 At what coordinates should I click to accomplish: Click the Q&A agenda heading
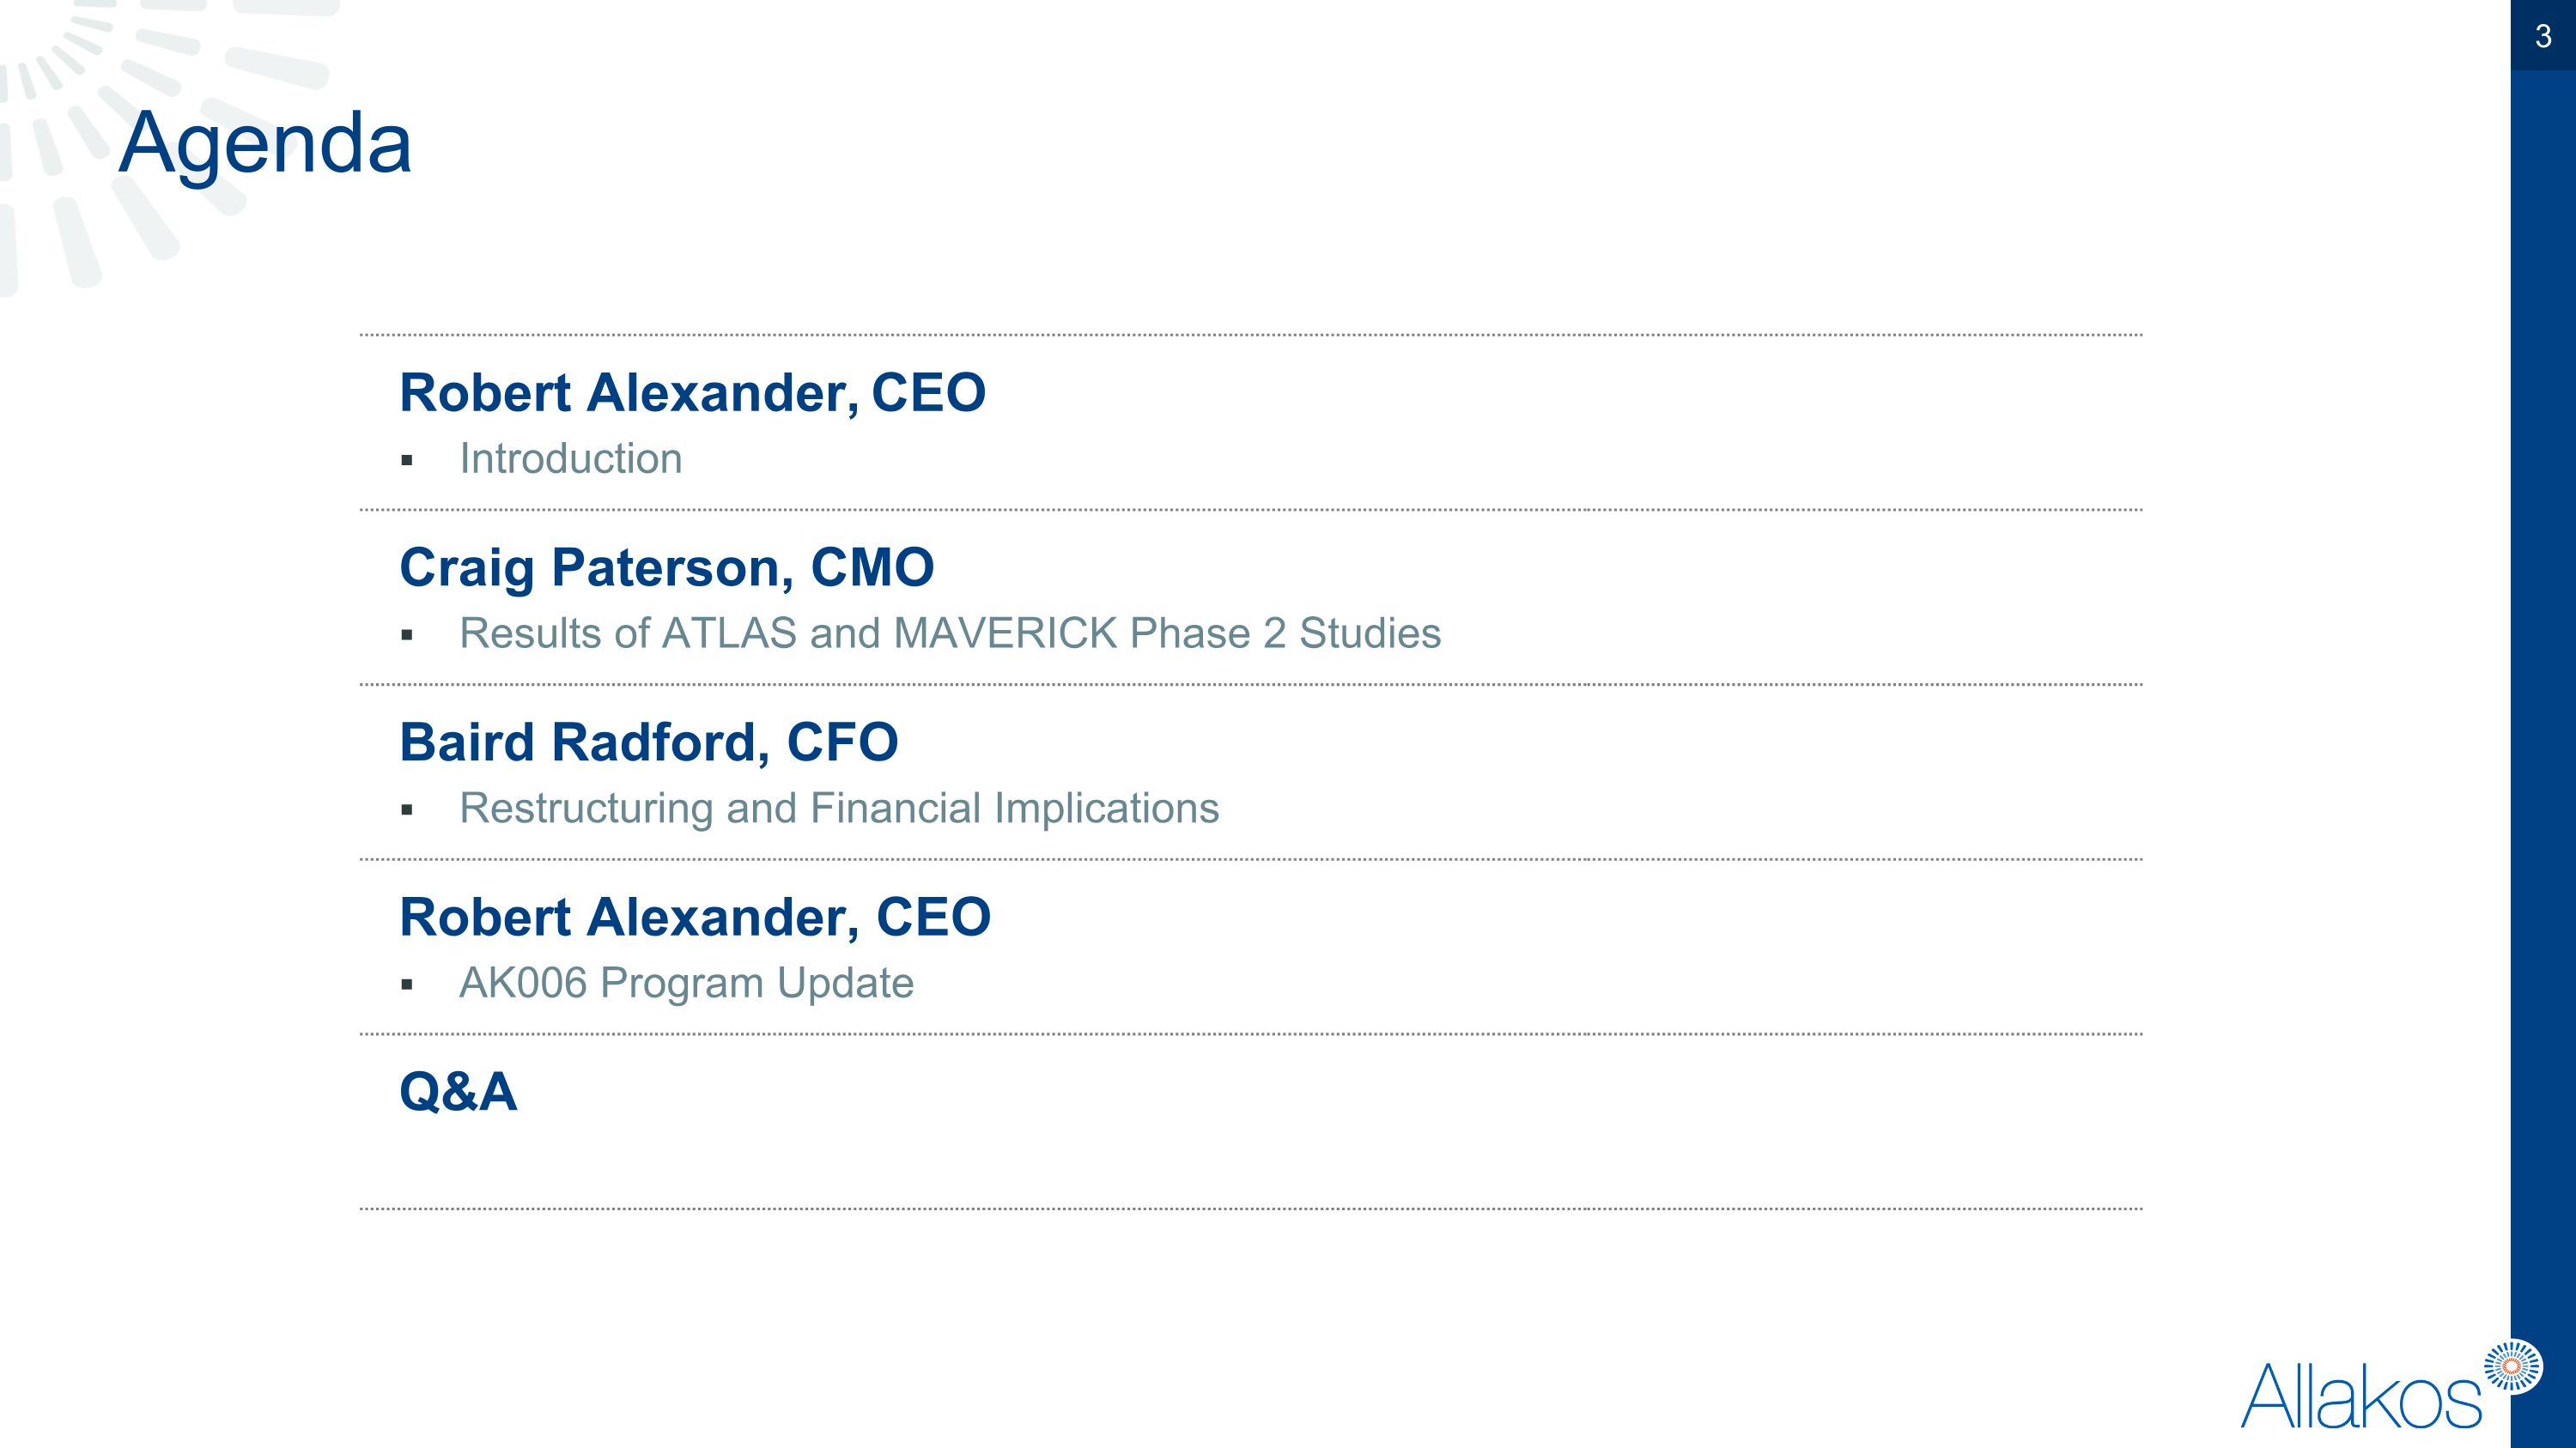[458, 1091]
